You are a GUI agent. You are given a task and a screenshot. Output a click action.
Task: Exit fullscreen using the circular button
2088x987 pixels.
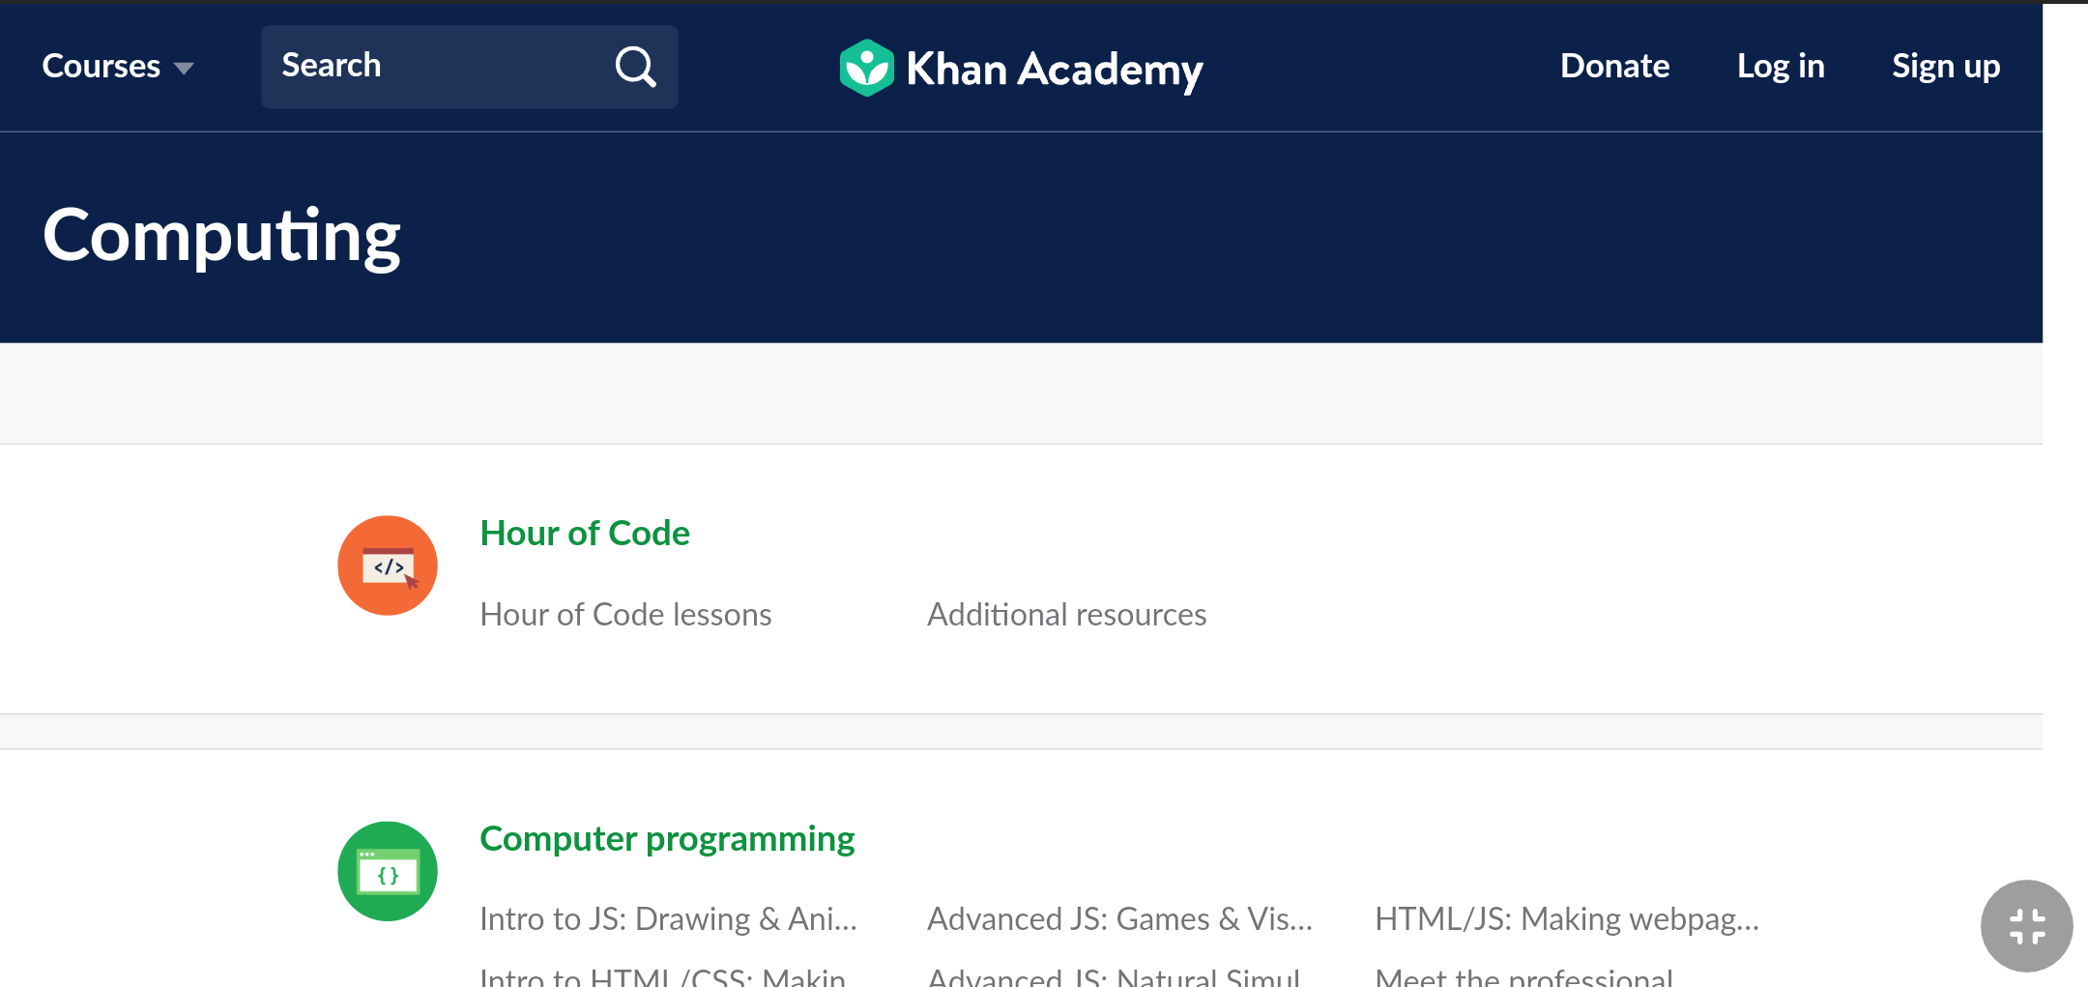[x=2025, y=925]
